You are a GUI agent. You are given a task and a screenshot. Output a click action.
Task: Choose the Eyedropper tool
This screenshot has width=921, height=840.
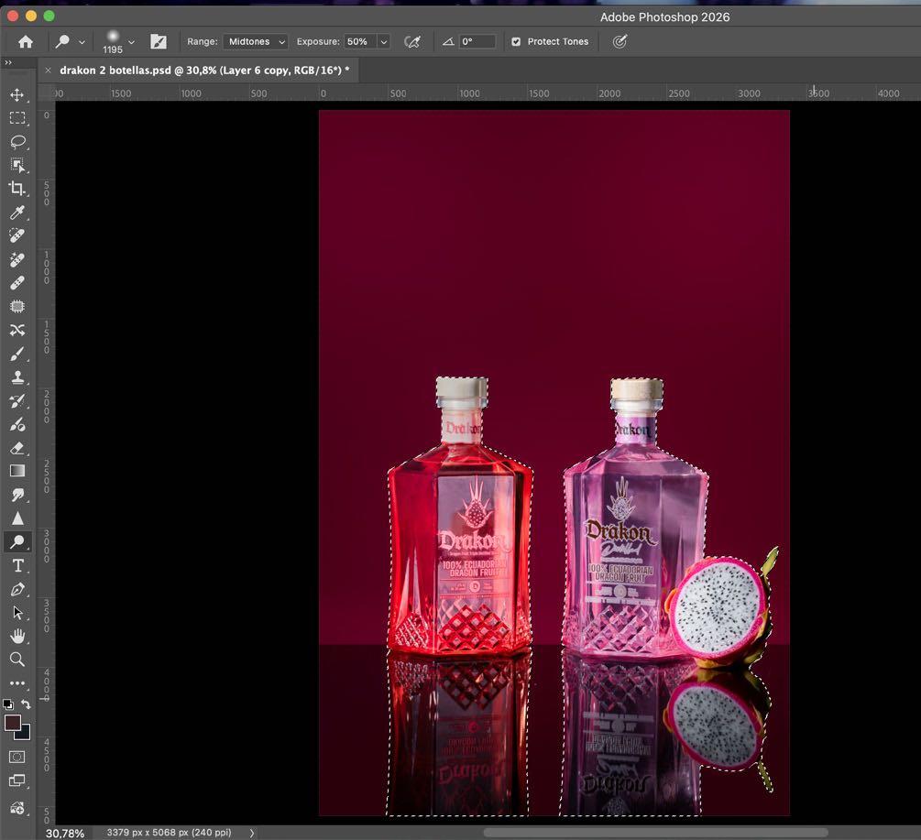pyautogui.click(x=17, y=213)
